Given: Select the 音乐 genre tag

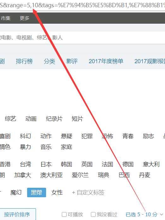Looking at the screenshot, I should pyautogui.click(x=46, y=147).
